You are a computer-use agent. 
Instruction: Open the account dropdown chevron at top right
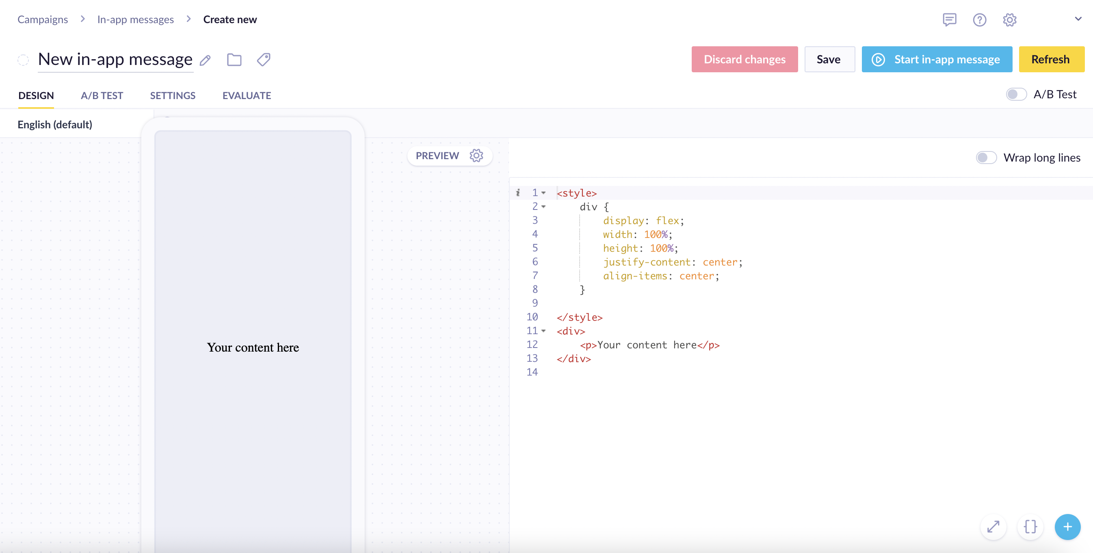1078,19
